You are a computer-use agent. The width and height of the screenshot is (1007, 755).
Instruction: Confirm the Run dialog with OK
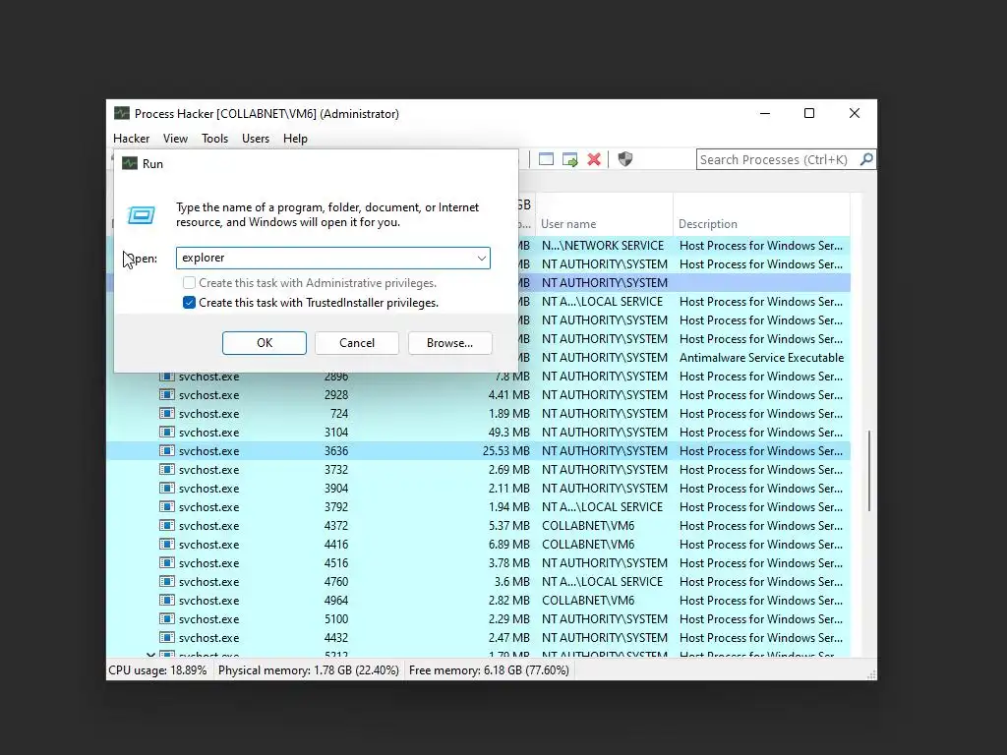(x=265, y=343)
